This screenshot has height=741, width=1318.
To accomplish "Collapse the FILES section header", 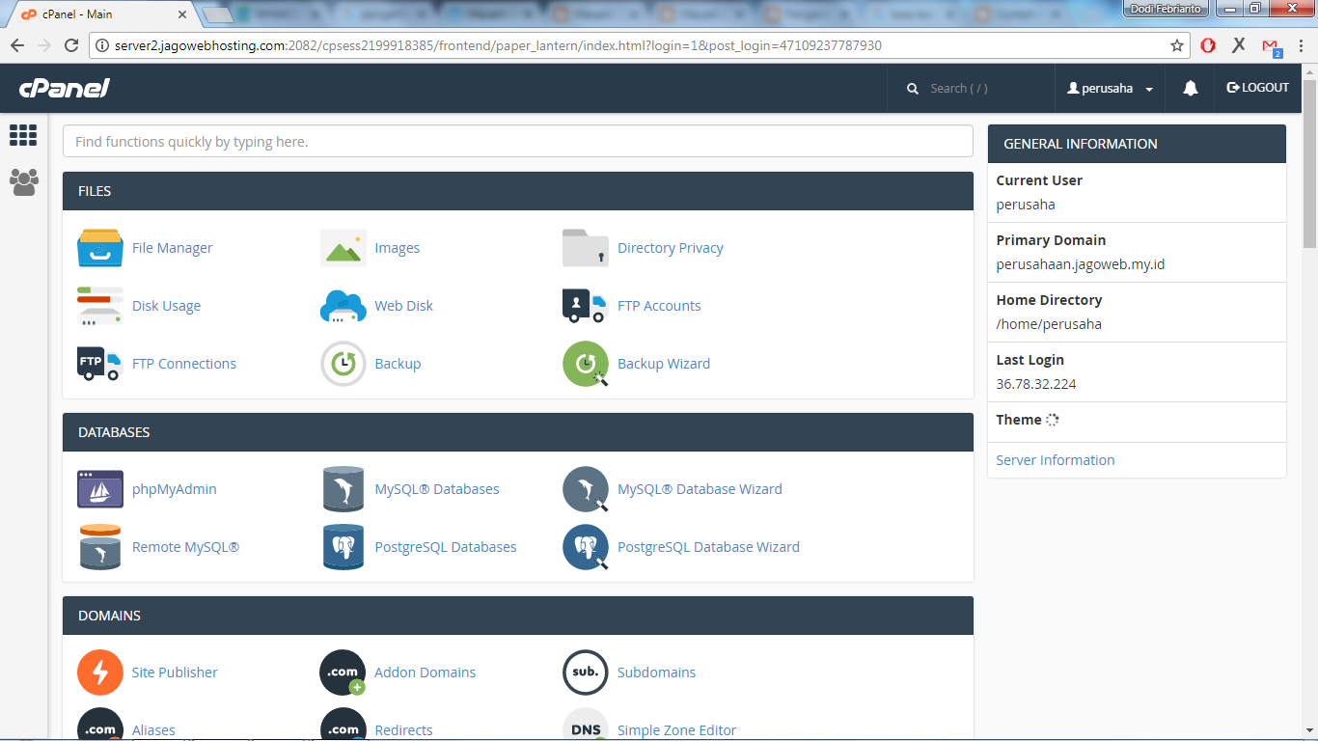I will coord(517,191).
